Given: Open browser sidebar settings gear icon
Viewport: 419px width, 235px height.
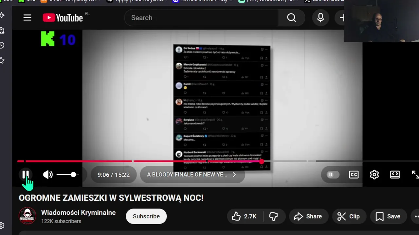Looking at the screenshot, I should (x=2, y=226).
